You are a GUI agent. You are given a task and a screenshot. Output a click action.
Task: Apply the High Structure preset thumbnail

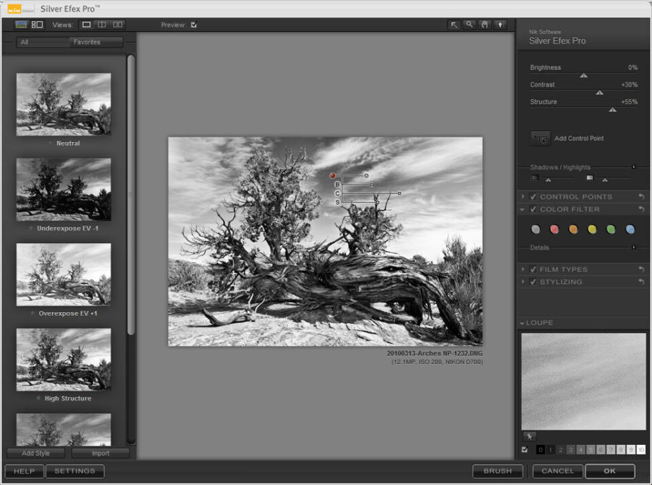pos(64,359)
